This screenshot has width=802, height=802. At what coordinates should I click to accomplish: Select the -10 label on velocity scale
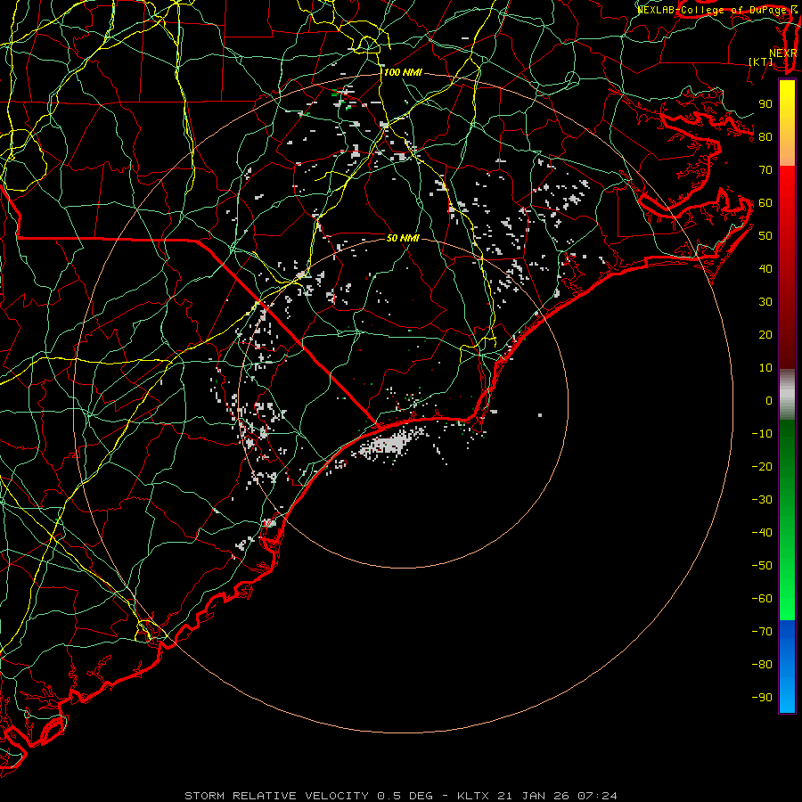tap(762, 434)
